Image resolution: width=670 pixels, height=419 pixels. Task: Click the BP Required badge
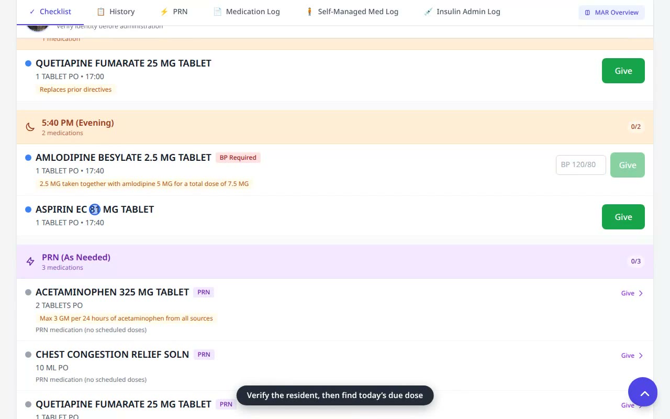point(238,158)
